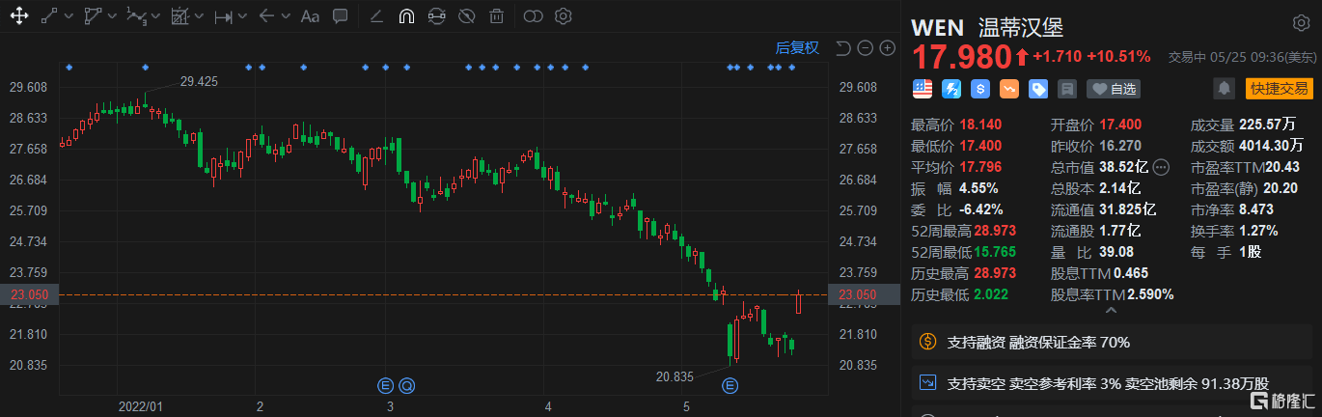Image resolution: width=1322 pixels, height=417 pixels.
Task: Click the E event marker near May
Action: [x=730, y=385]
